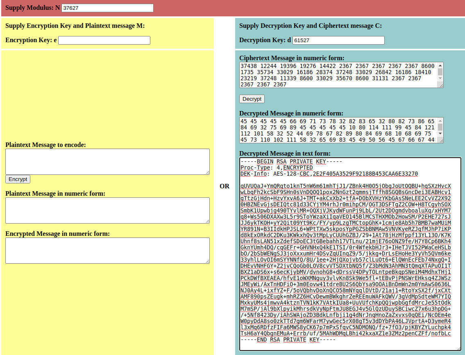Click the ciphertext textarea resize handle
Screen dimensions: 465x355
coord(441,85)
